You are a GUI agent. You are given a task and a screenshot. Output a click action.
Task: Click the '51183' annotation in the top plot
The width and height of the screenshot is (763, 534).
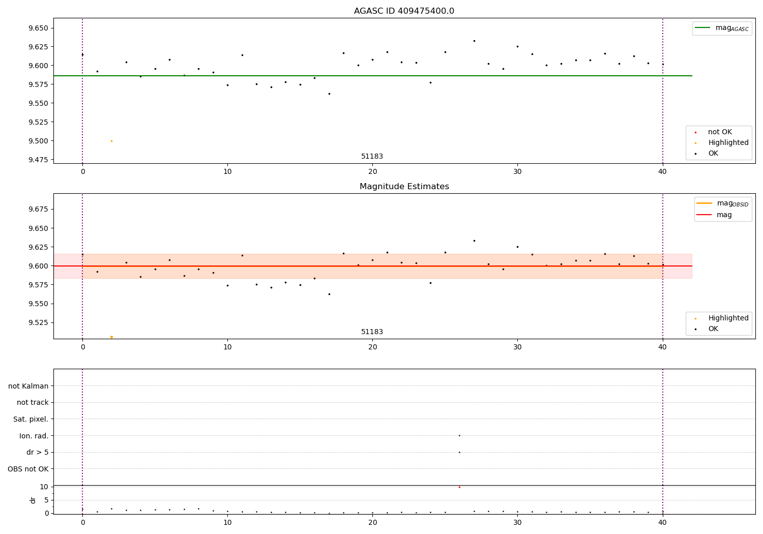372,157
